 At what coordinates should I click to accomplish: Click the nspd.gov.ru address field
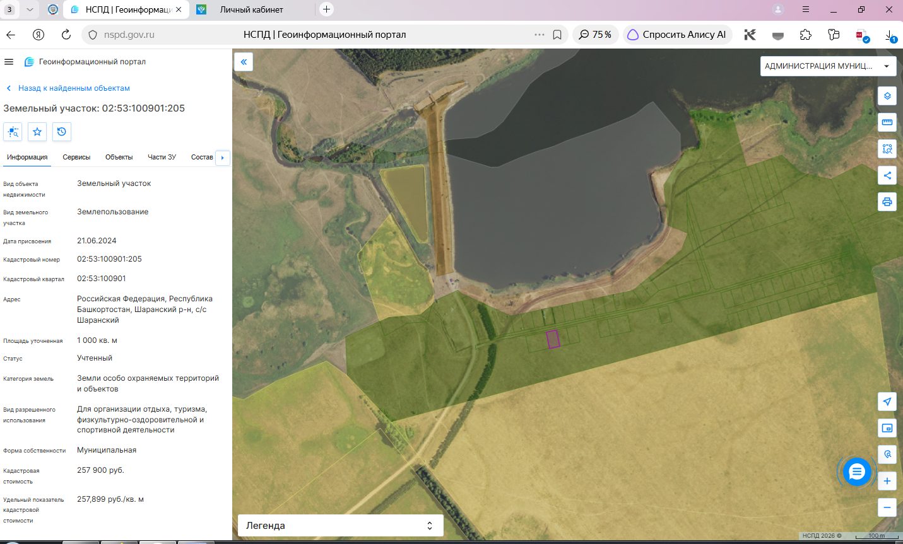pos(129,35)
